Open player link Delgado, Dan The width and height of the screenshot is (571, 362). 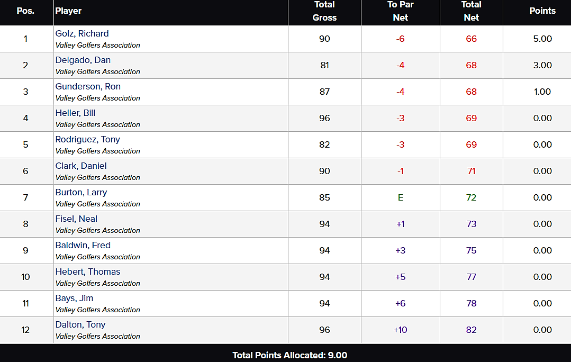tap(83, 60)
